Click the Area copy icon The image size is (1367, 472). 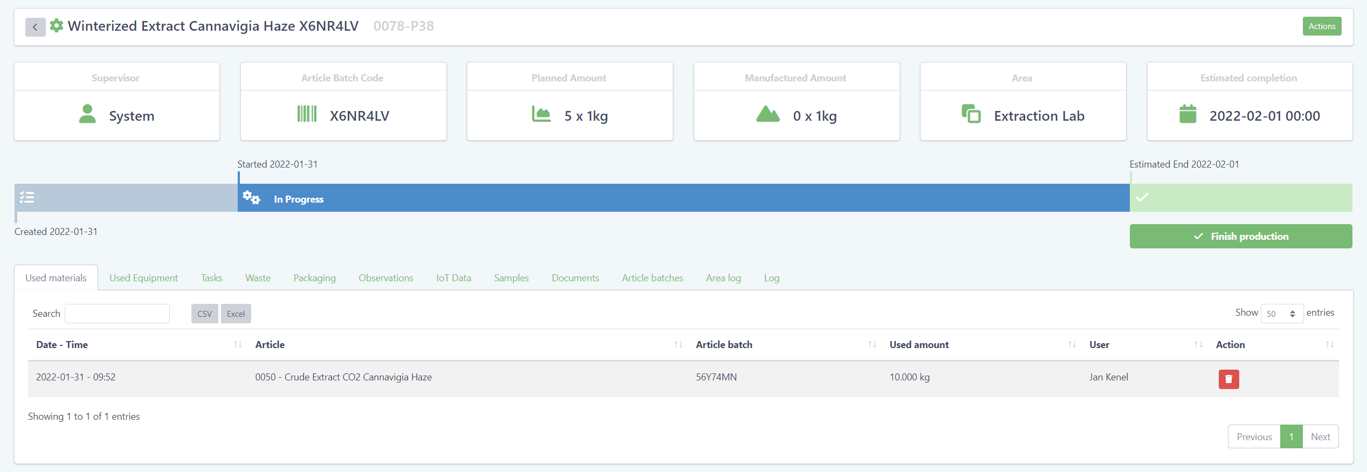click(x=971, y=114)
